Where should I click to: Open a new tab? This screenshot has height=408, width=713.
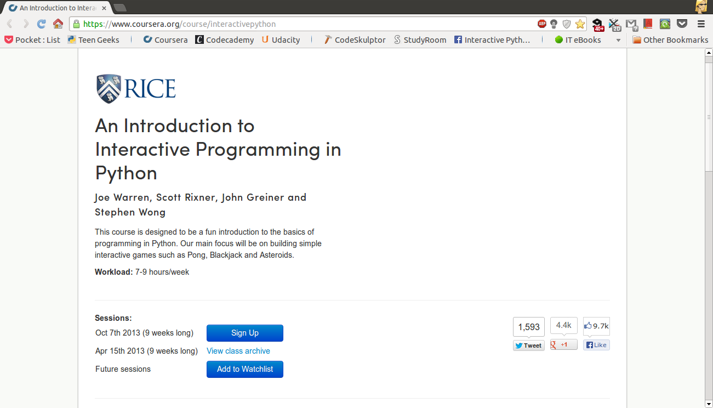point(119,8)
